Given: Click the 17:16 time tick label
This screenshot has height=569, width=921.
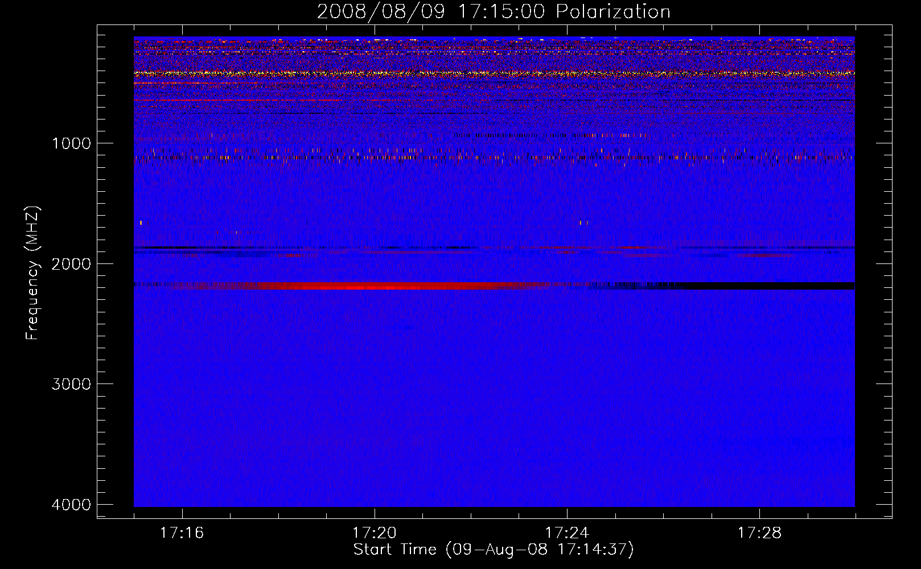Looking at the screenshot, I should click(182, 533).
